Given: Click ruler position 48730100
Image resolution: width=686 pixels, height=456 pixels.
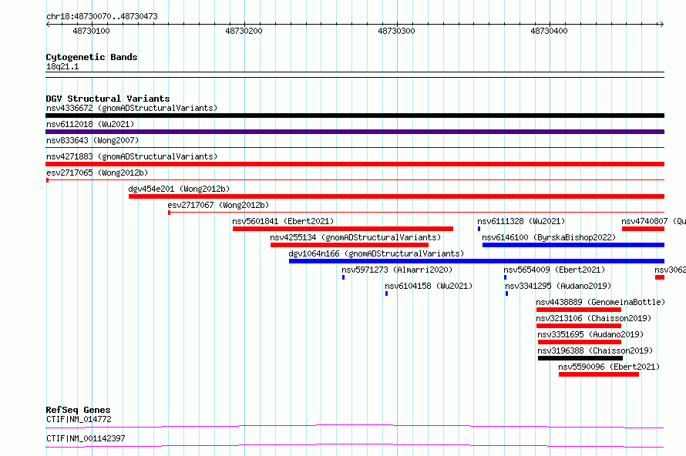Looking at the screenshot, I should coord(91,31).
